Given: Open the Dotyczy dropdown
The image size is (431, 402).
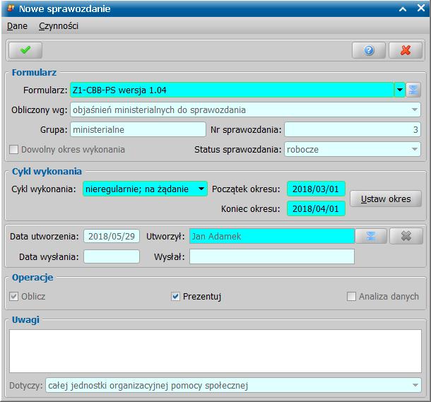Looking at the screenshot, I should tap(415, 385).
